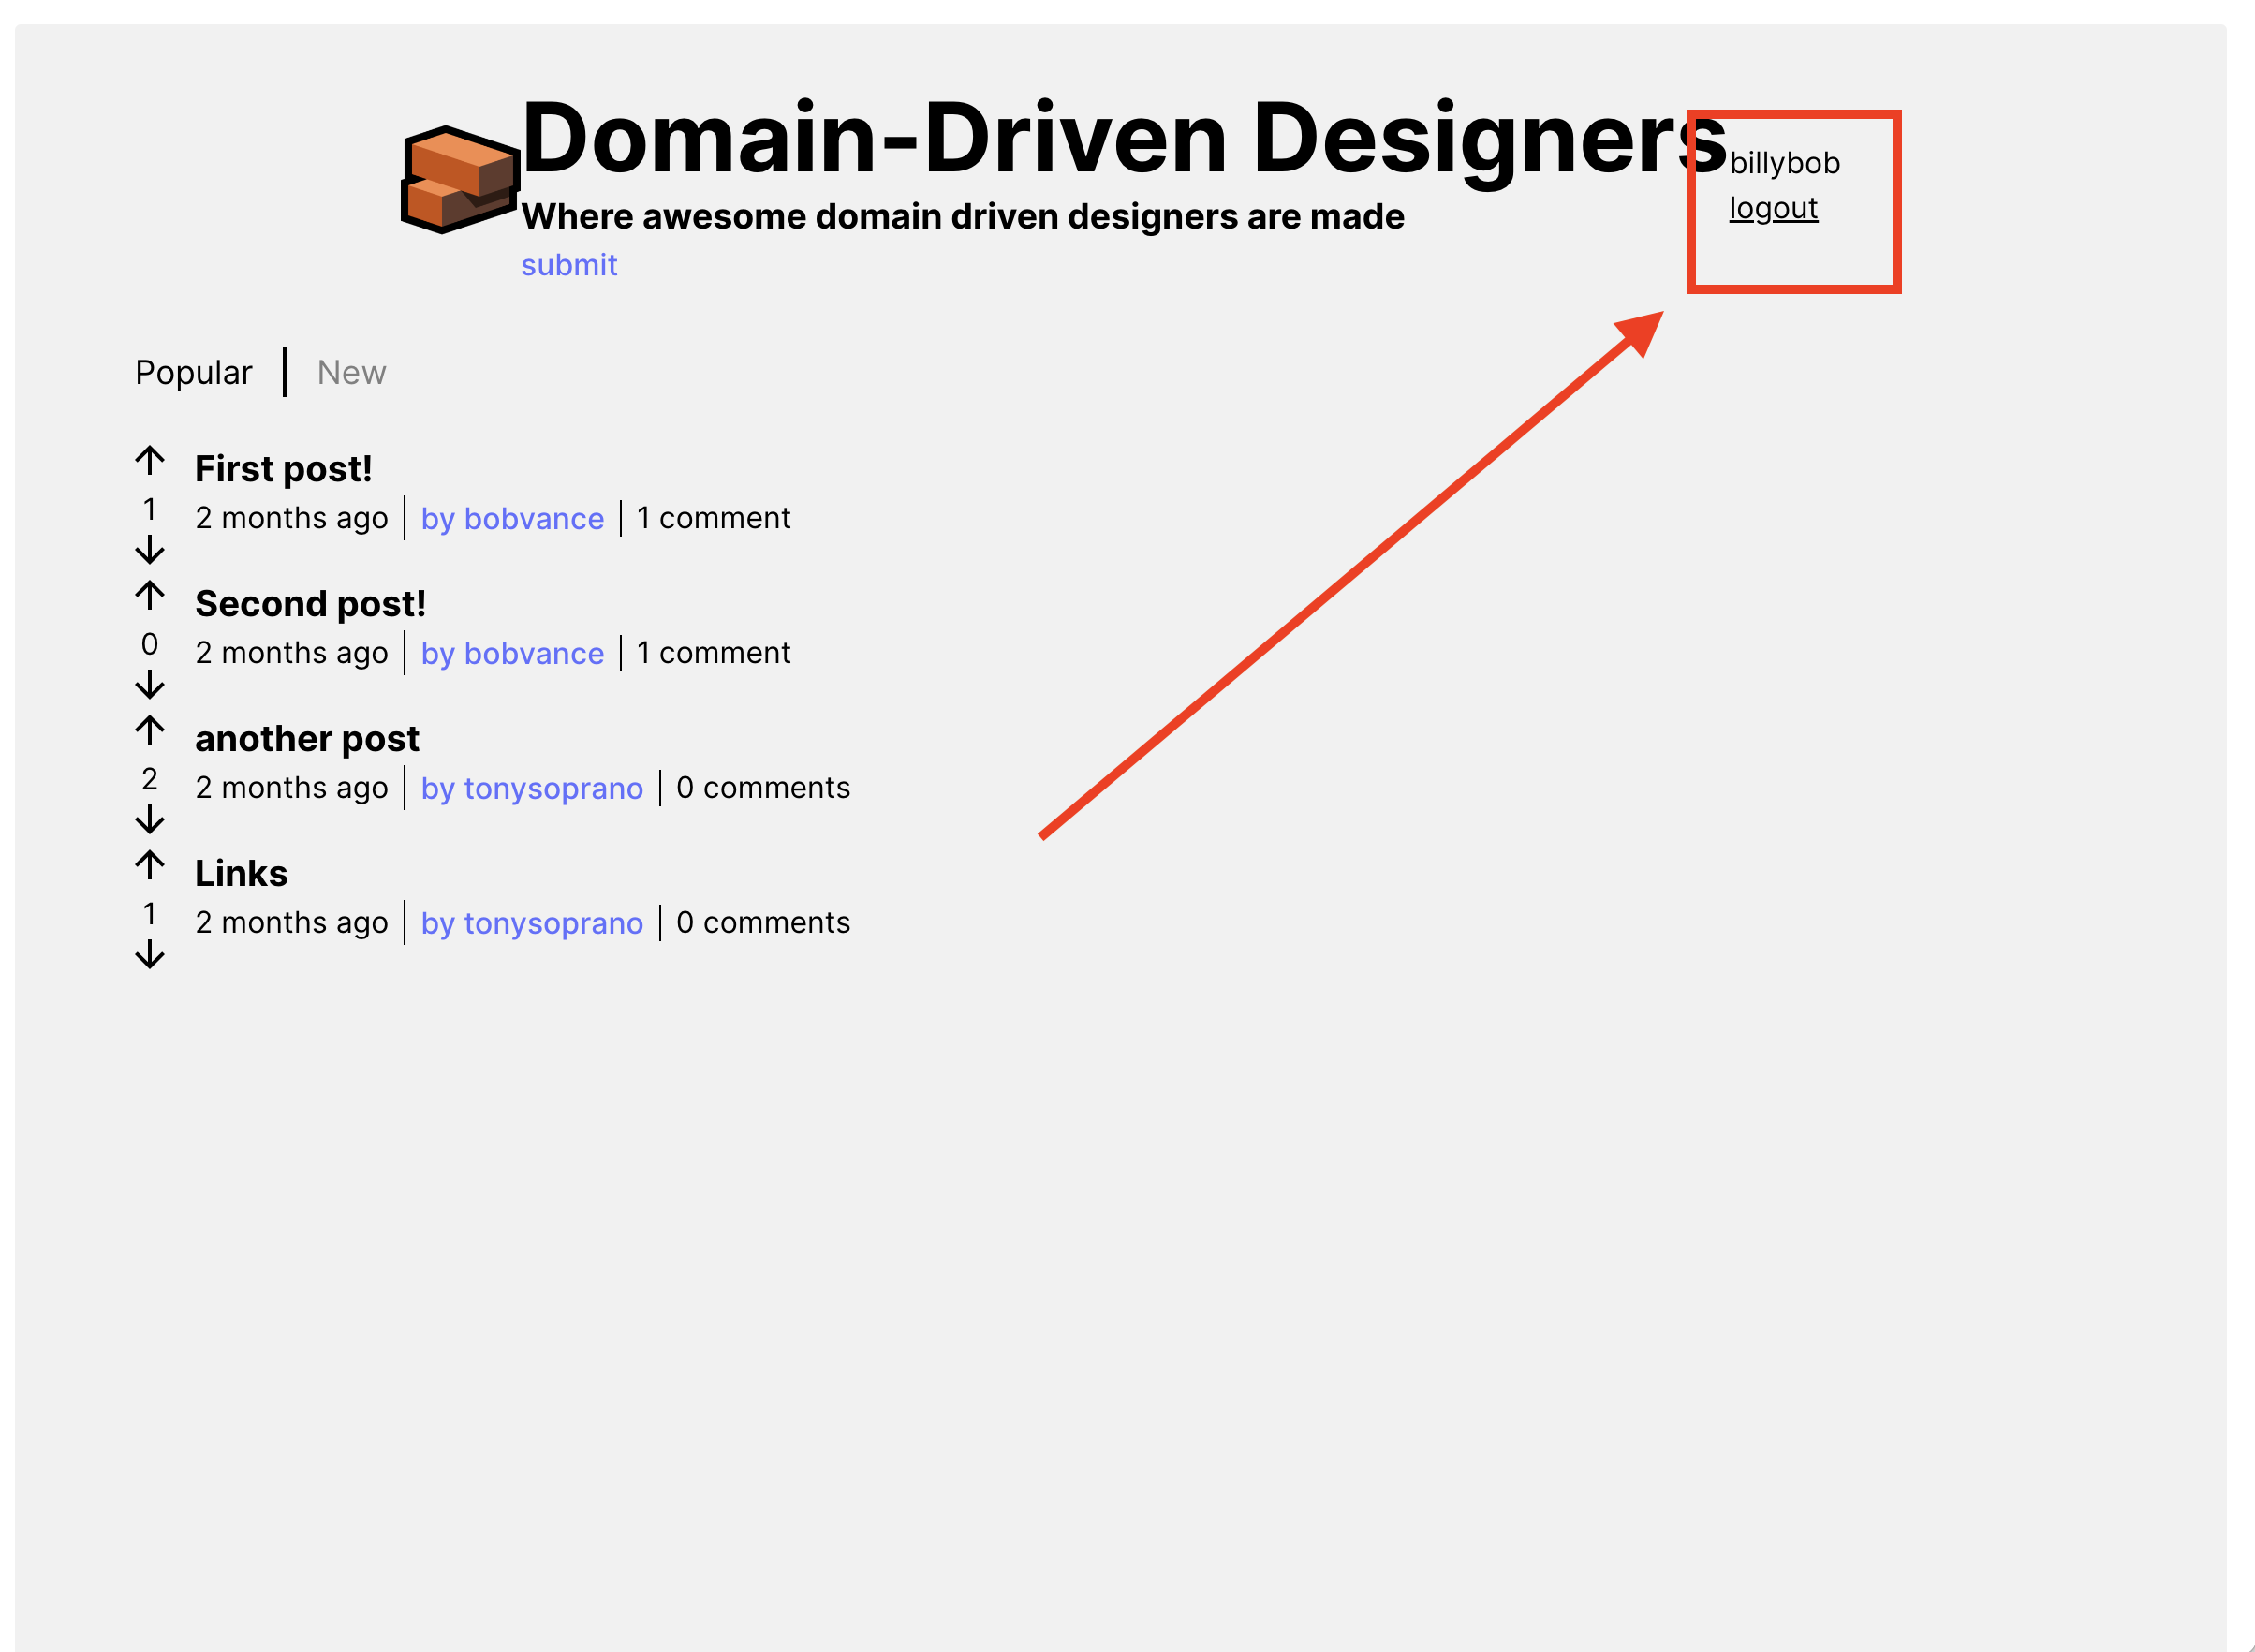
Task: Upvote the 'First post!' entry
Action: [150, 461]
